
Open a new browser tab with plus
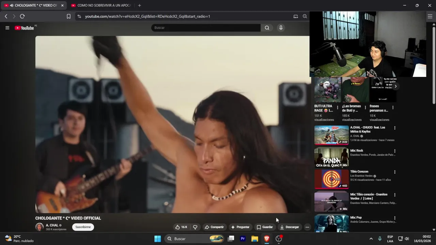[139, 5]
